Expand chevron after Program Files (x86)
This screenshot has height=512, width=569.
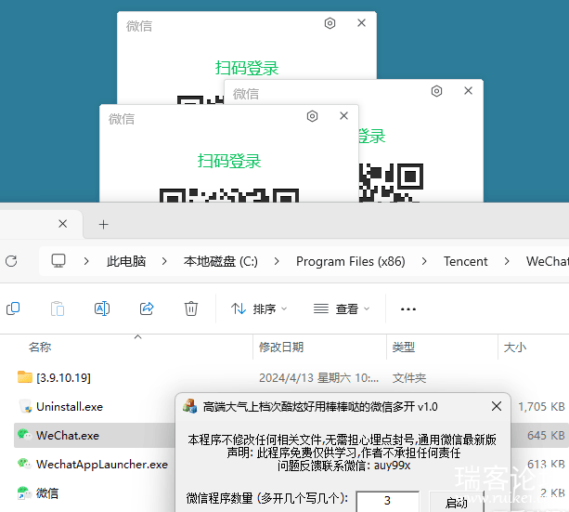(424, 261)
